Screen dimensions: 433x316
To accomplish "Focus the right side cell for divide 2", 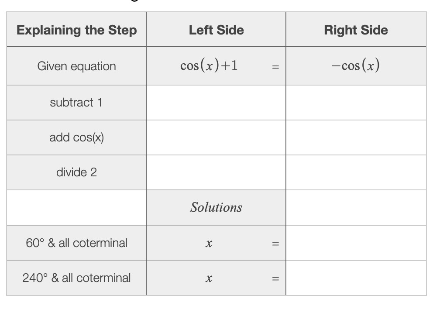I will tap(356, 172).
